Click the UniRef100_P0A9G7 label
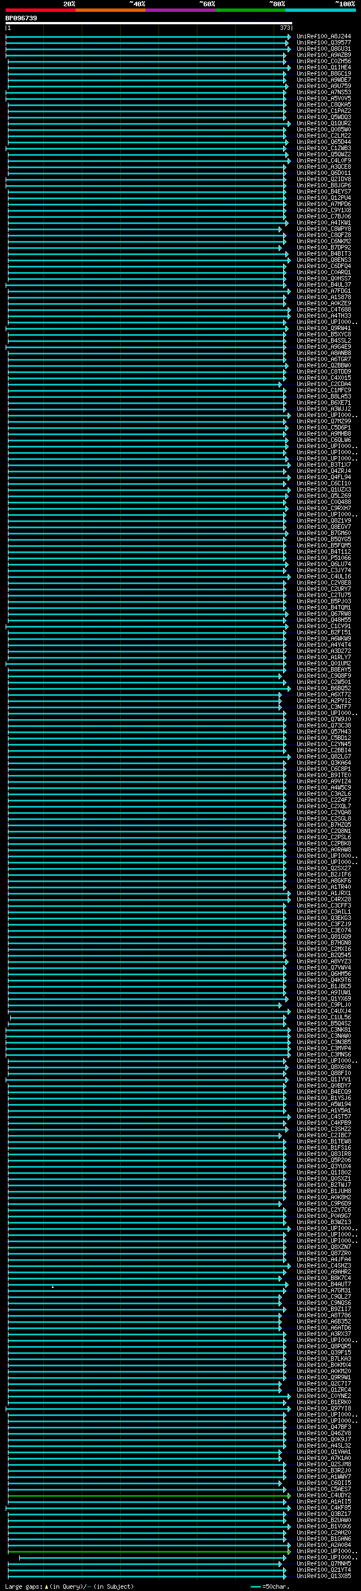 [324, 1216]
